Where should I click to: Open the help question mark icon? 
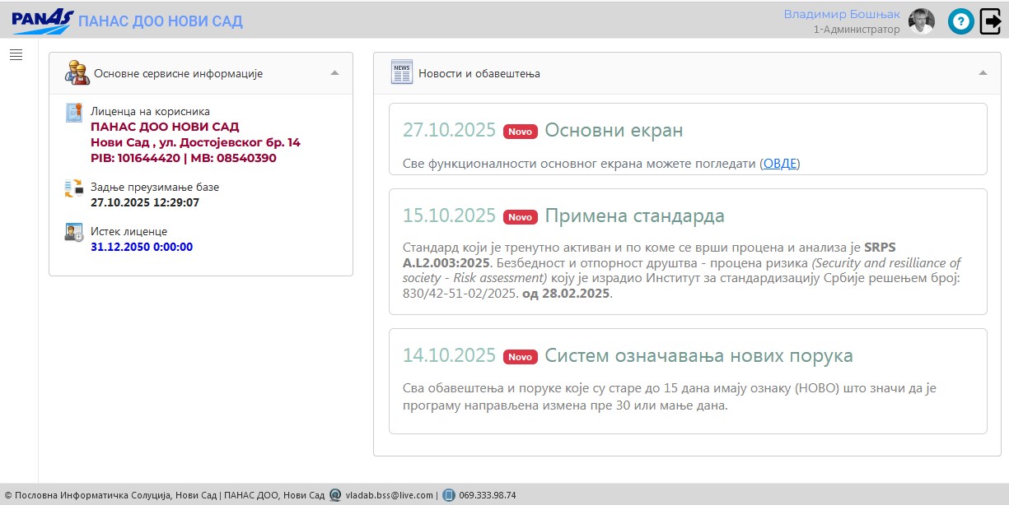[x=960, y=21]
